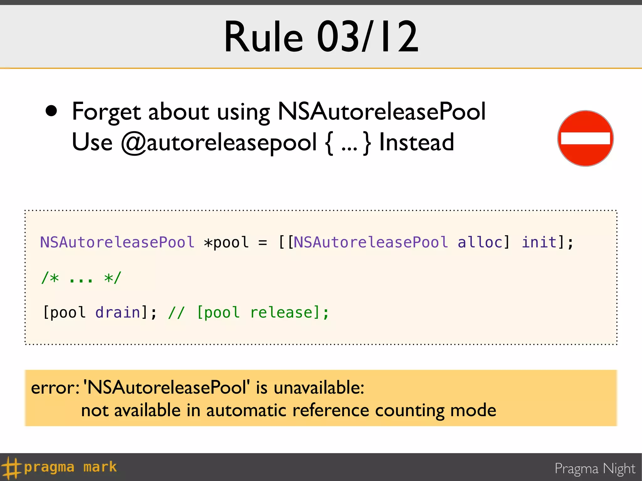The image size is (642, 481).
Task: Click the "error: 'NSAutoreleasePool' is unavailable" line
Action: (197, 388)
